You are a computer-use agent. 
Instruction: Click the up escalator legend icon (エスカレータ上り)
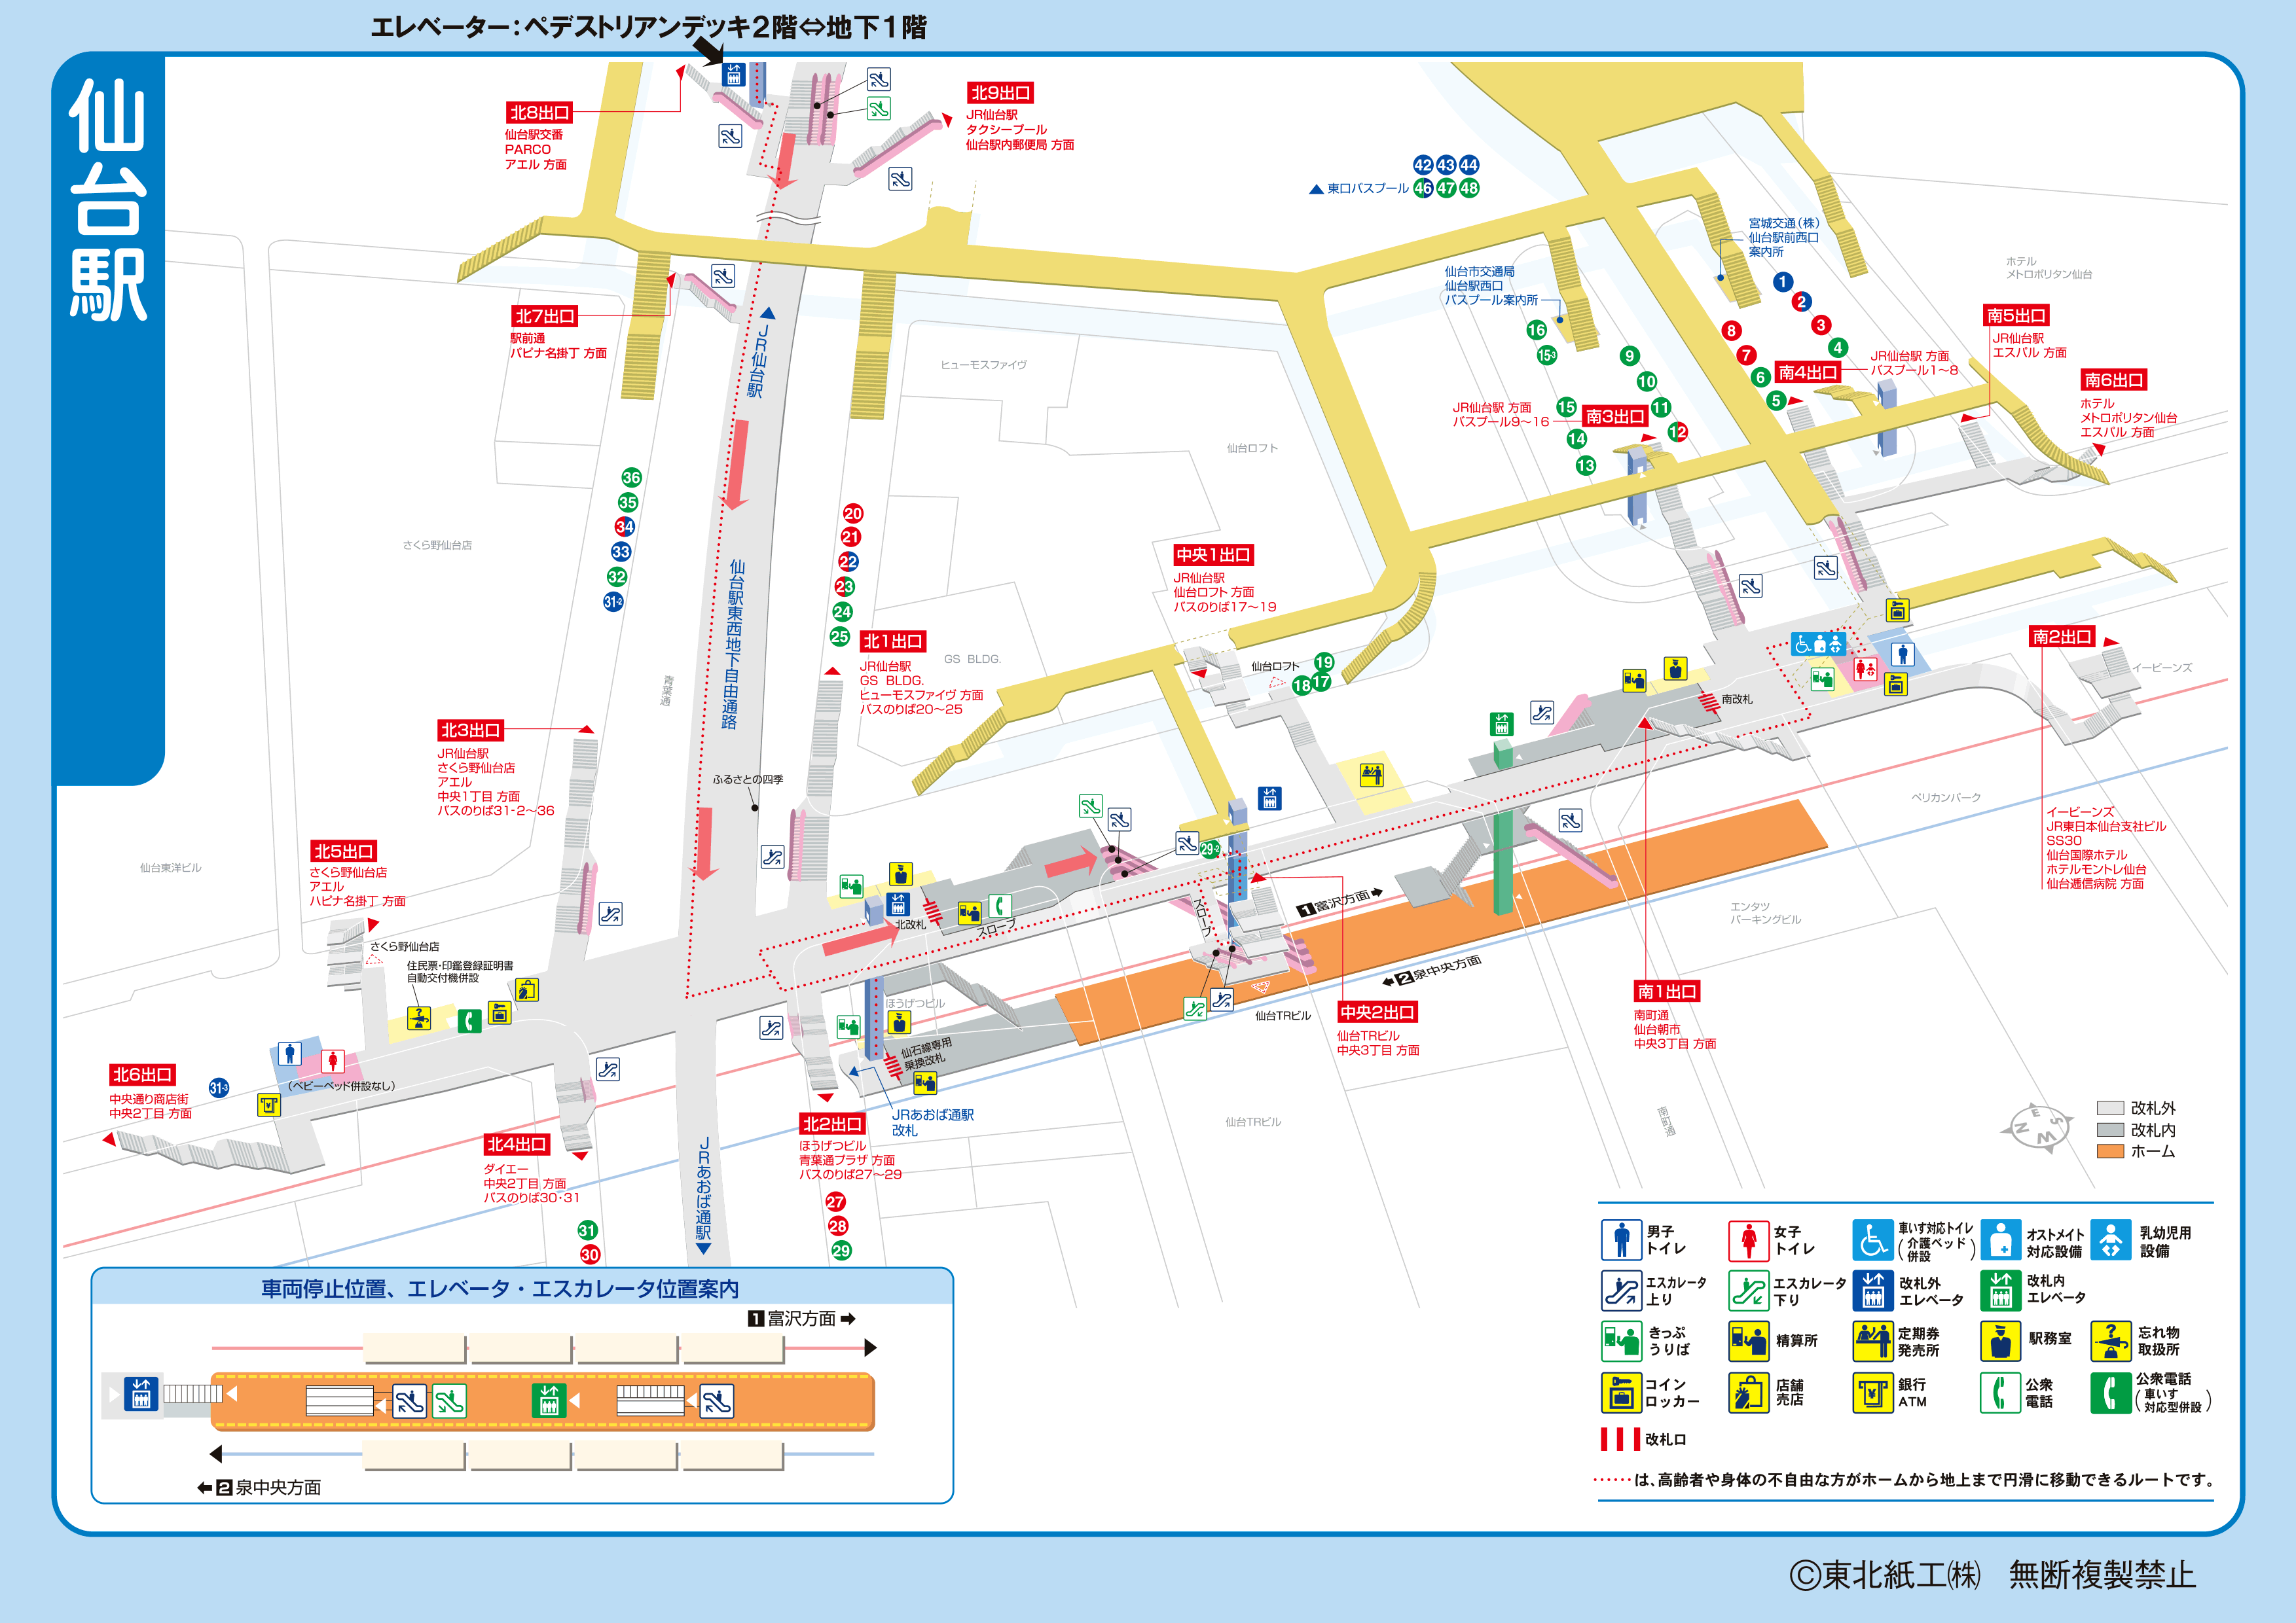[x=1621, y=1290]
